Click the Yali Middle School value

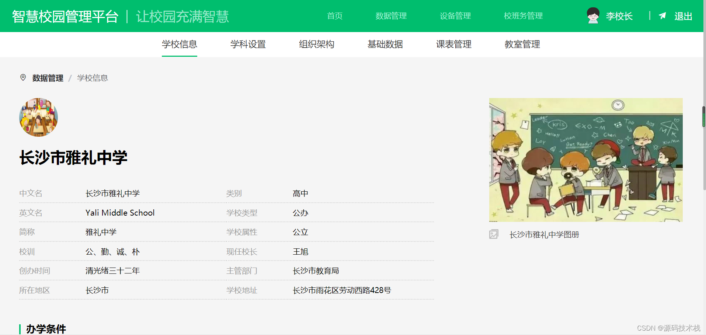click(120, 213)
